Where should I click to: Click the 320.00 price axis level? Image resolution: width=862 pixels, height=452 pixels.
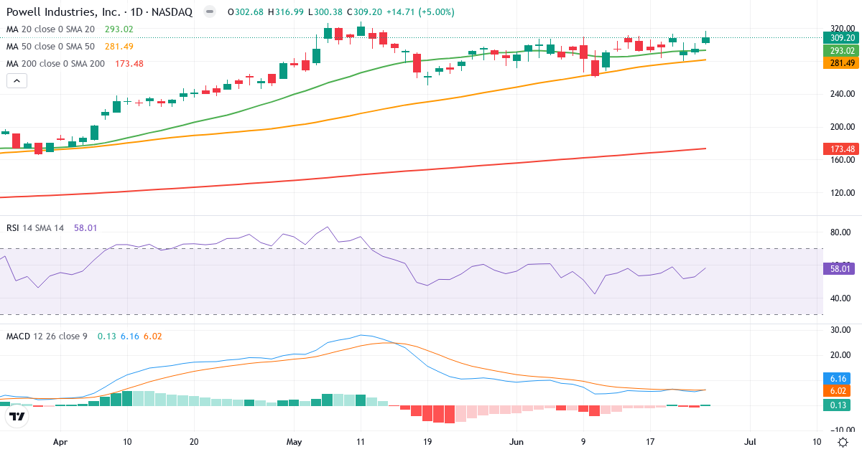[842, 28]
